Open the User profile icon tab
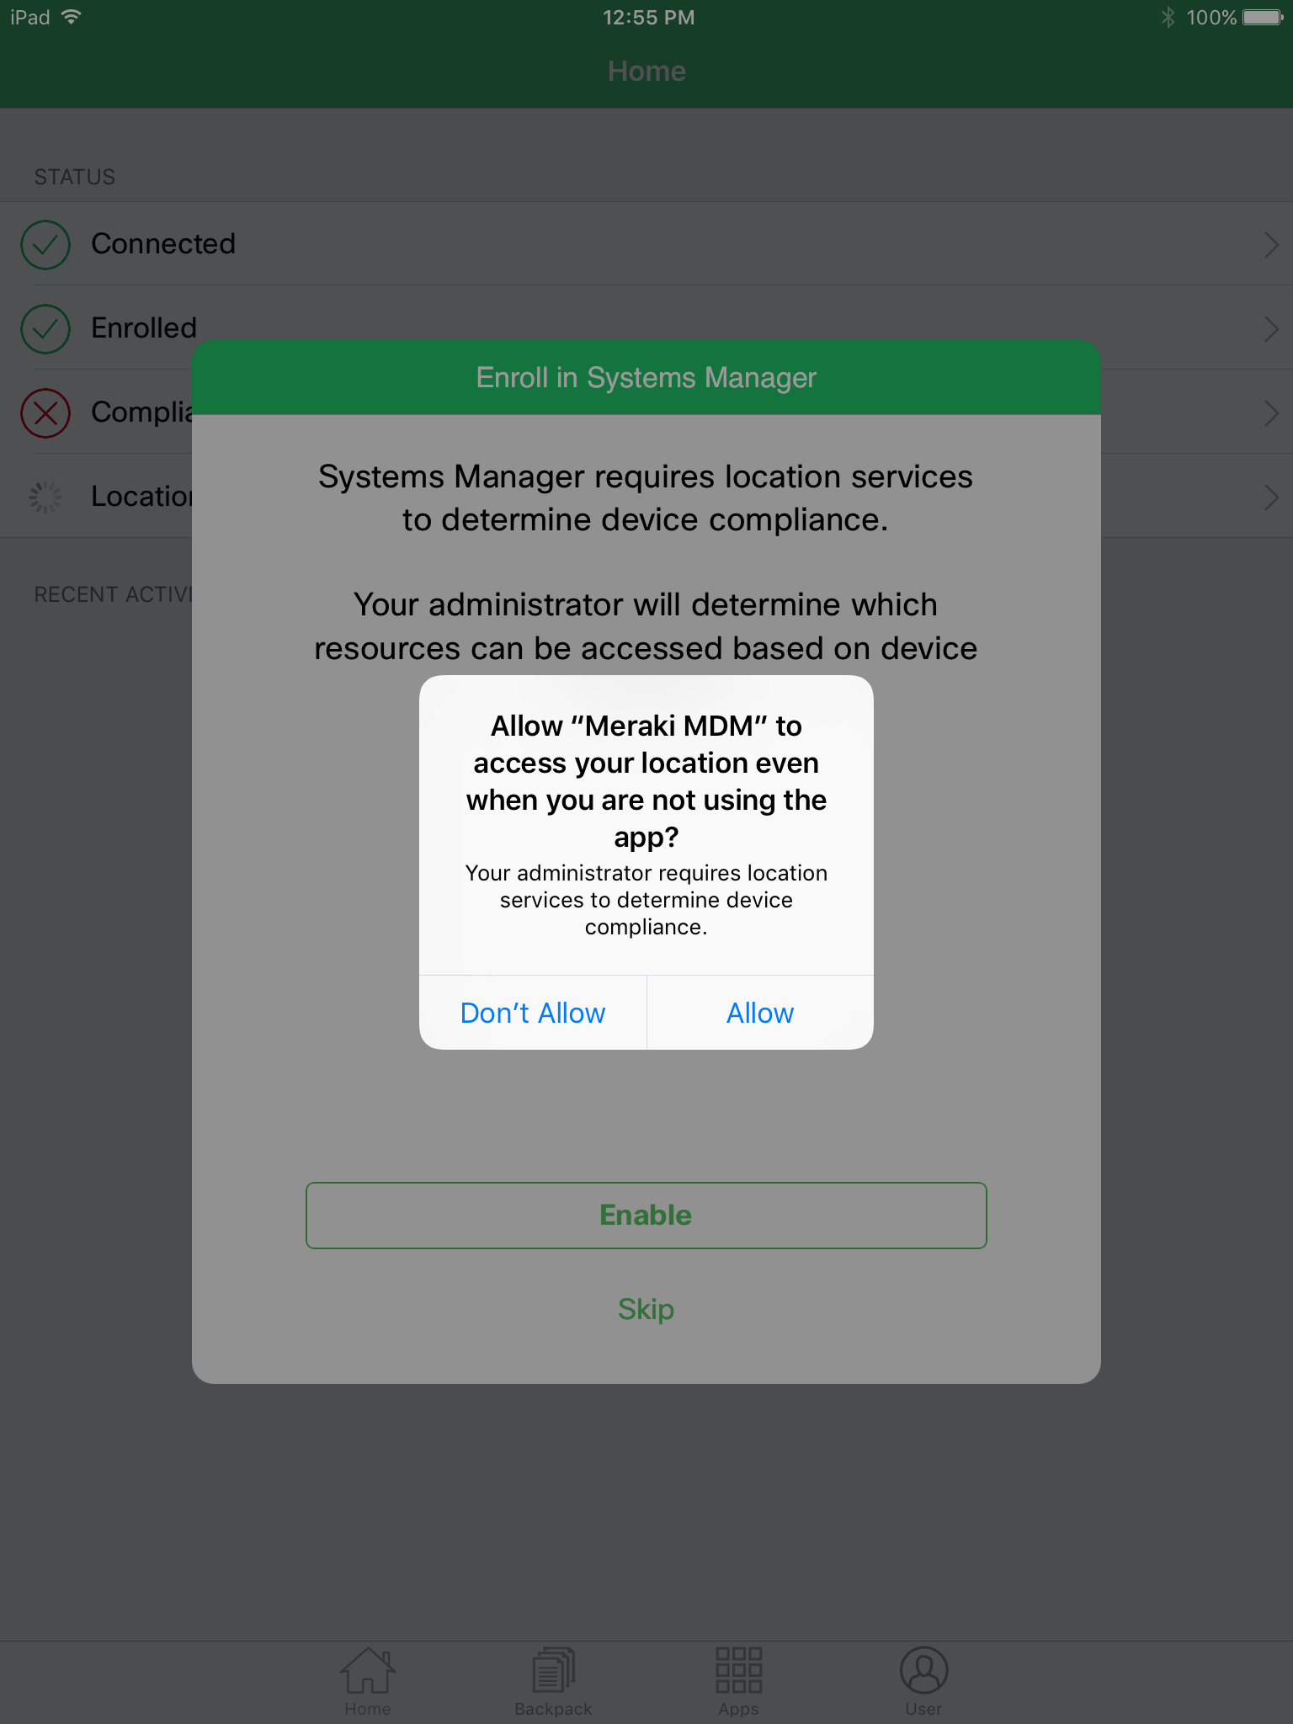Viewport: 1293px width, 1724px height. tap(923, 1670)
